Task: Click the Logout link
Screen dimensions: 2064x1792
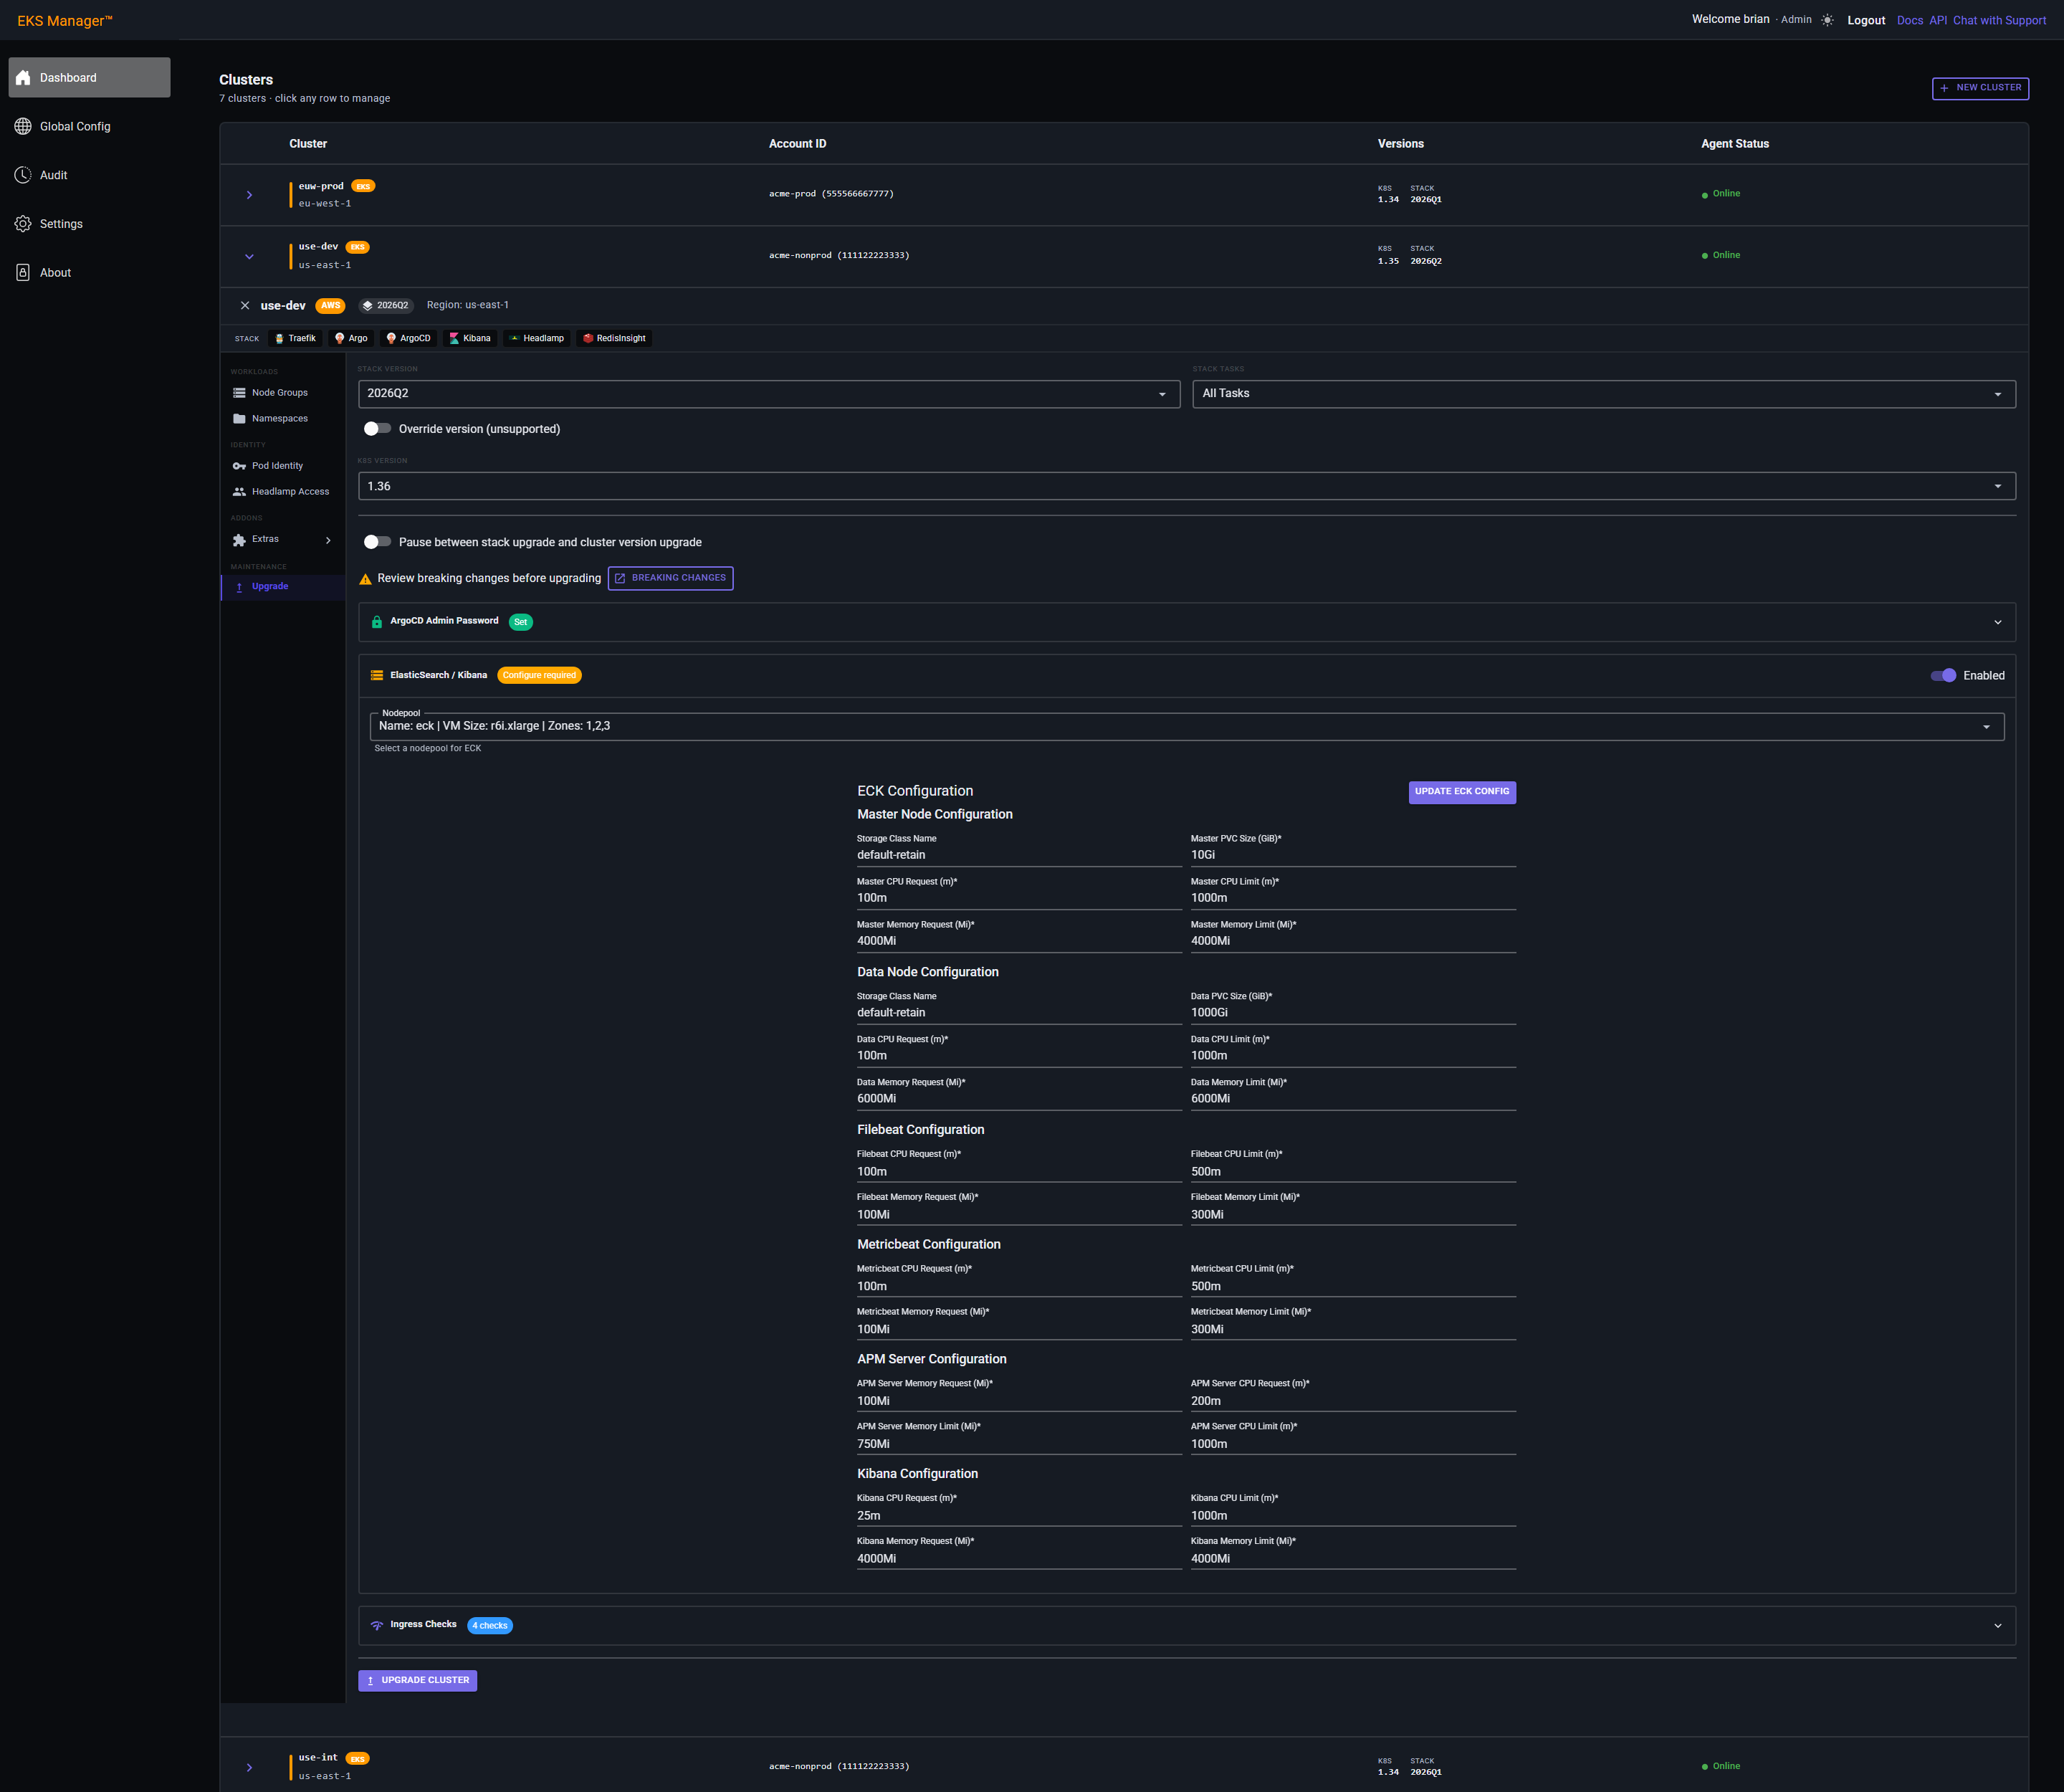Action: click(x=1866, y=20)
